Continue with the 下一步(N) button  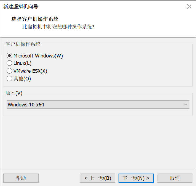136,178
